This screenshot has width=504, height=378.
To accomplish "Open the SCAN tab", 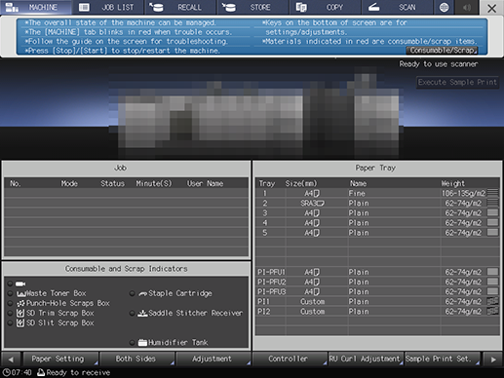I will 397,7.
